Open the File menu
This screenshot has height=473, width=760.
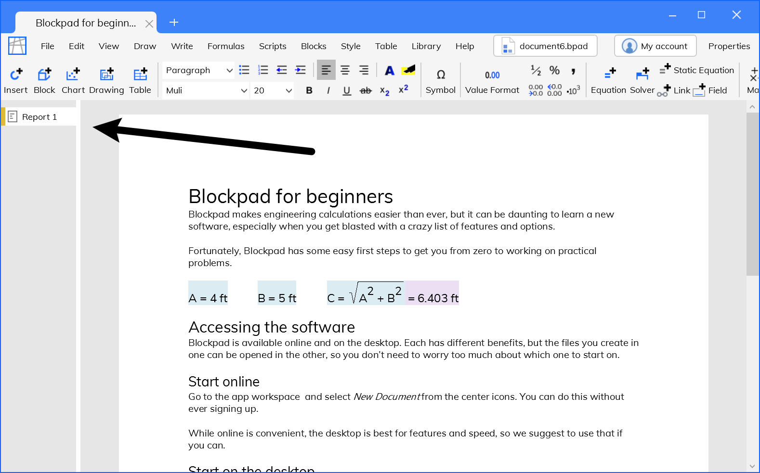point(48,46)
